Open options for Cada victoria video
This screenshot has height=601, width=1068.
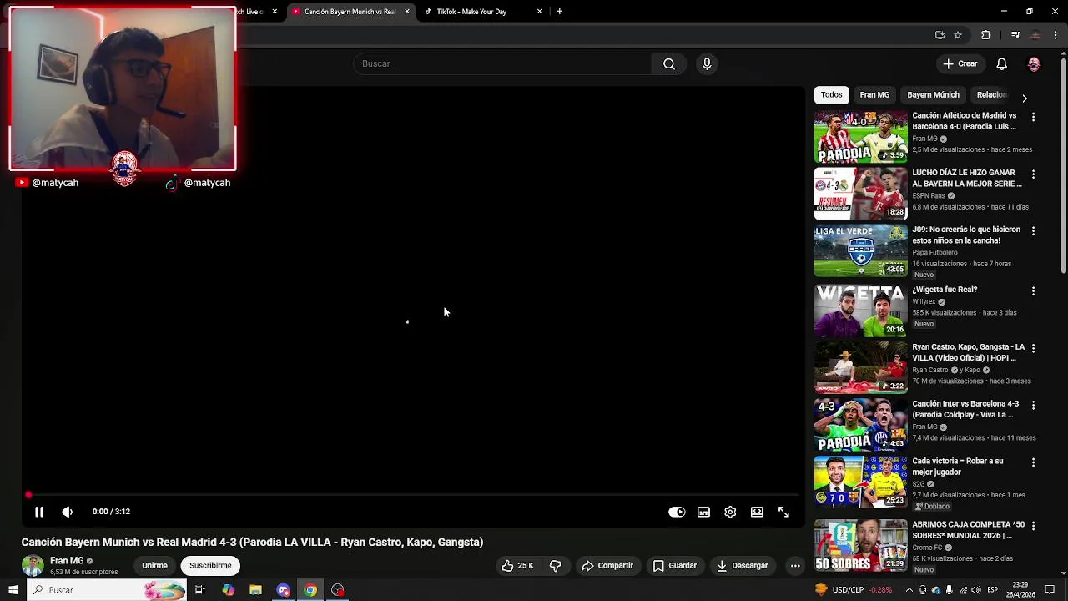1033,462
